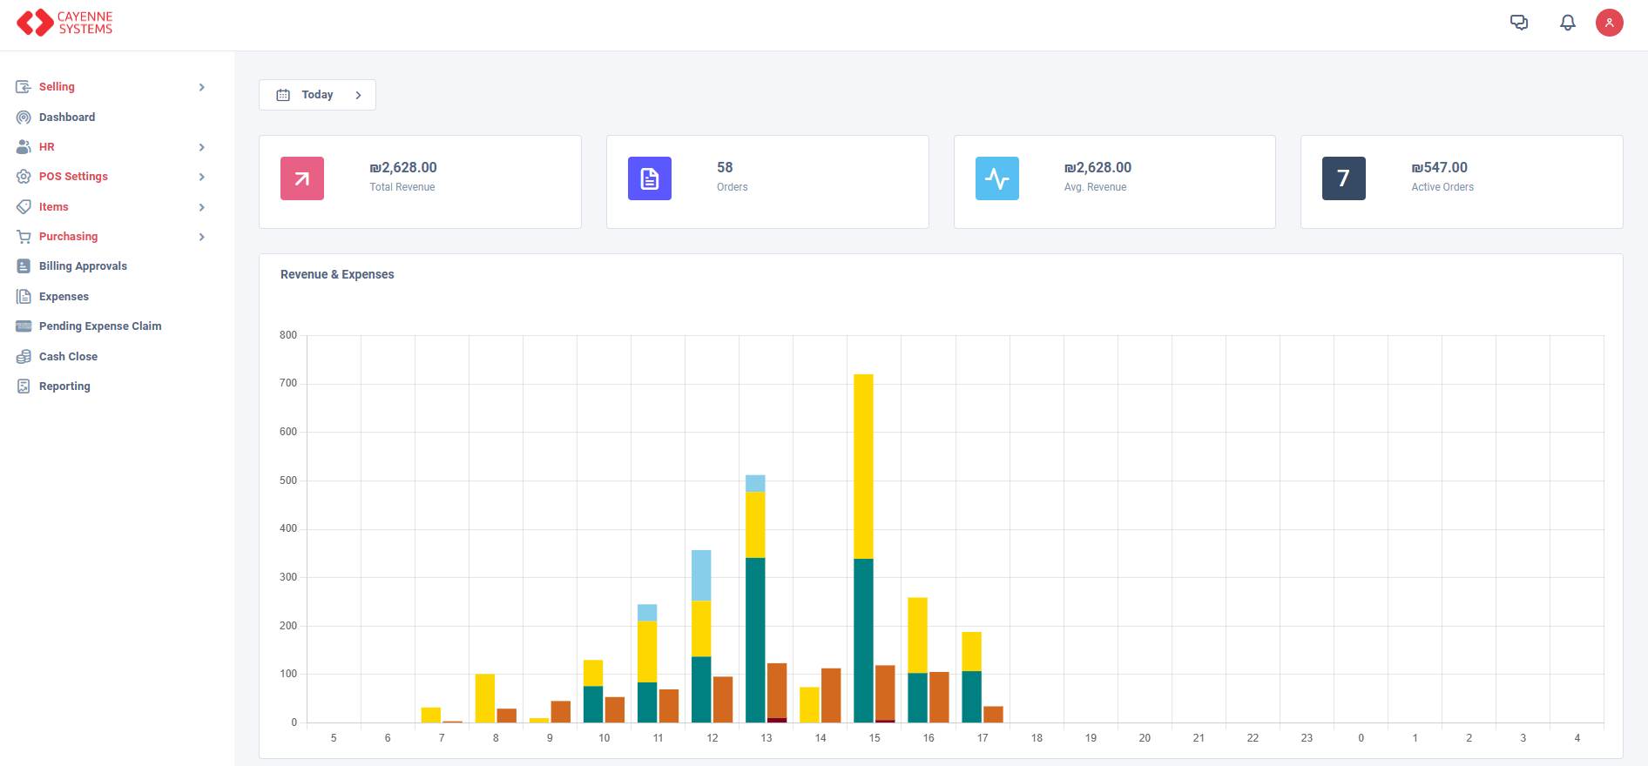Open the Purchasing menu item
Screen dimensions: 1648x766
[68, 237]
